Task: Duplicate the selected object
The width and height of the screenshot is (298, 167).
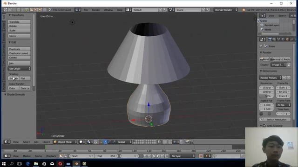Action: pos(19,49)
